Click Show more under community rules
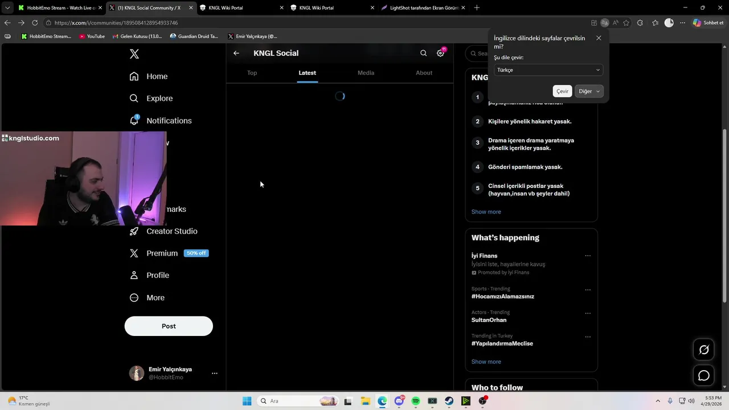The image size is (729, 410). (486, 212)
